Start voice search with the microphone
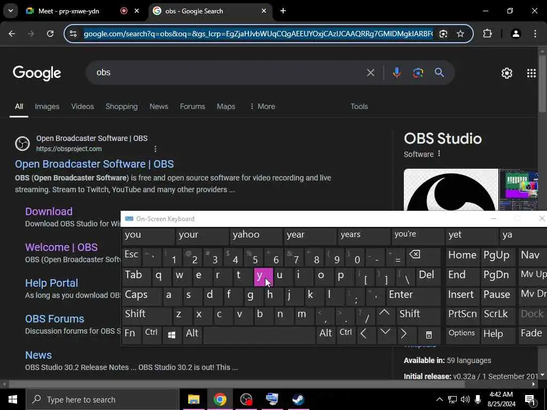547x410 pixels. point(397,73)
